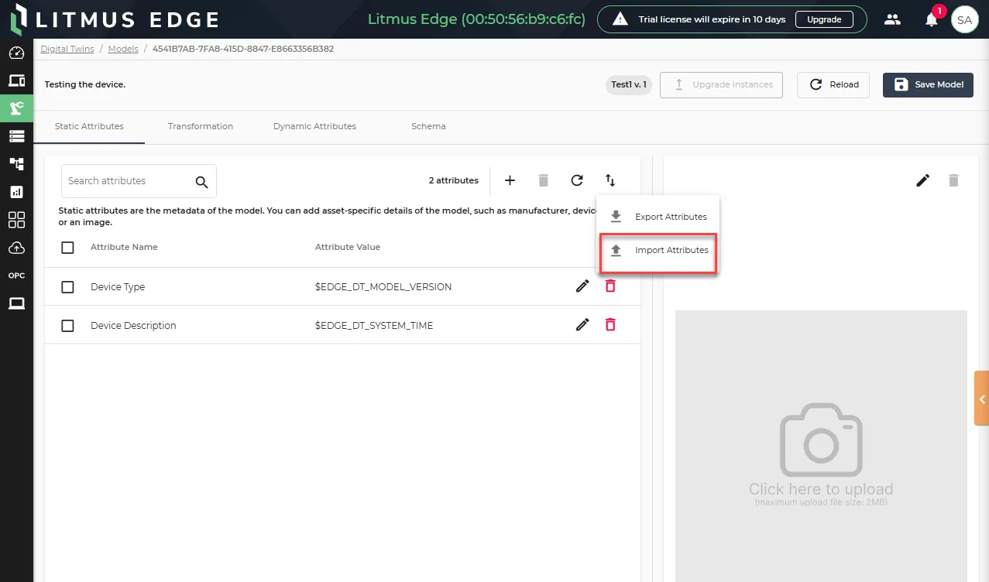Screen dimensions: 989x582
Task: Open the notifications bell
Action: (x=932, y=19)
